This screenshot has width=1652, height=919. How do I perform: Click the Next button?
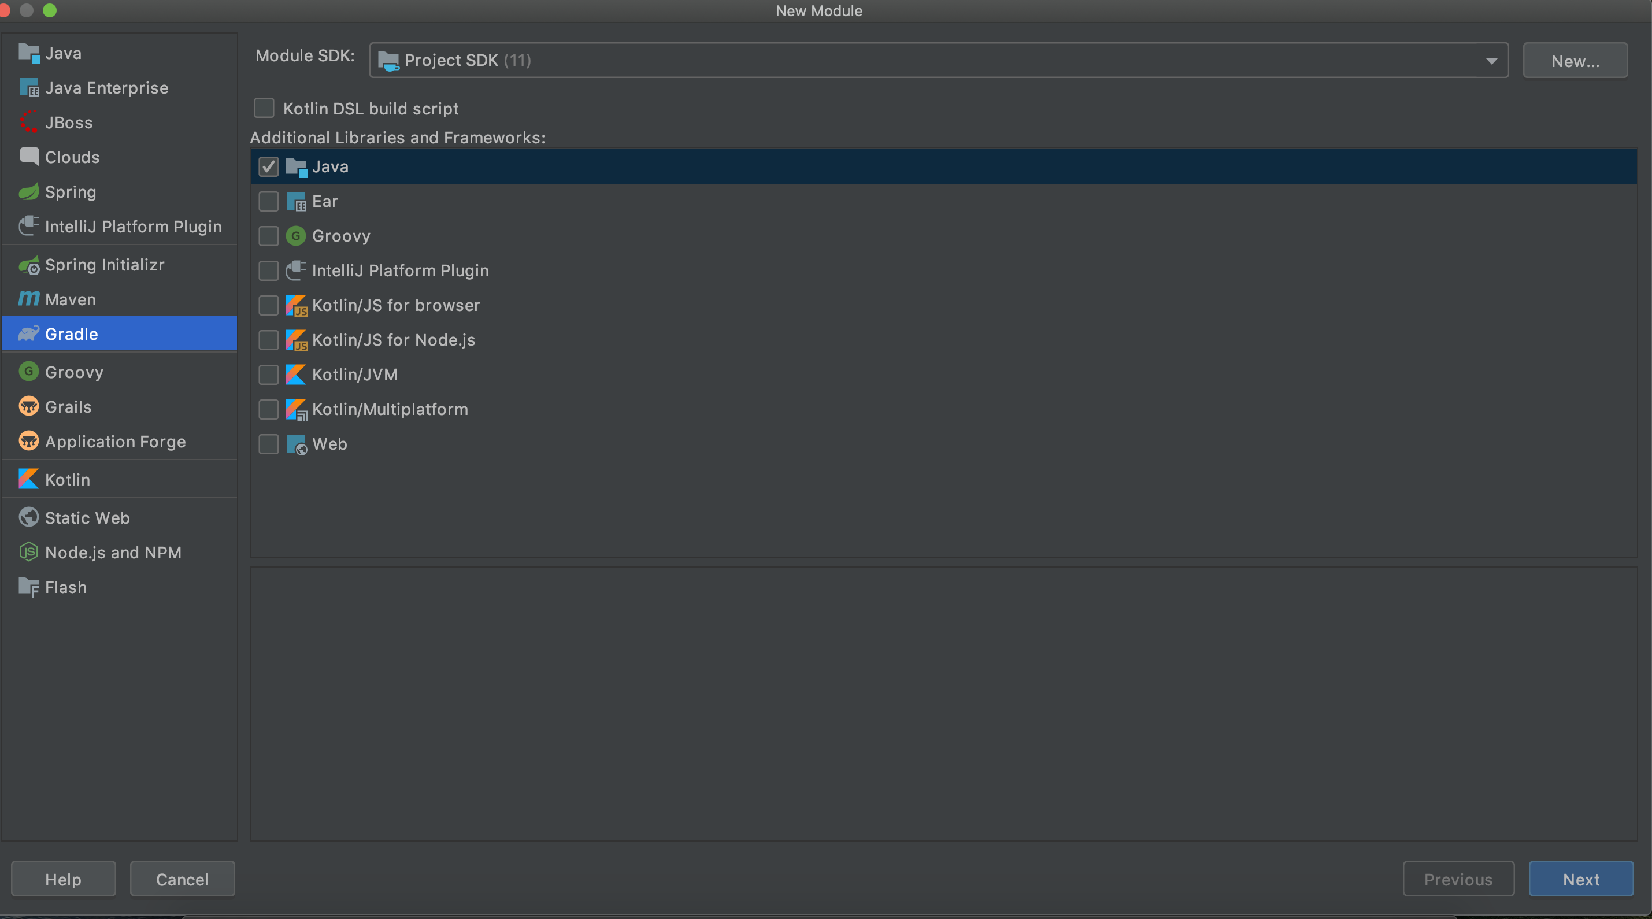pyautogui.click(x=1580, y=879)
